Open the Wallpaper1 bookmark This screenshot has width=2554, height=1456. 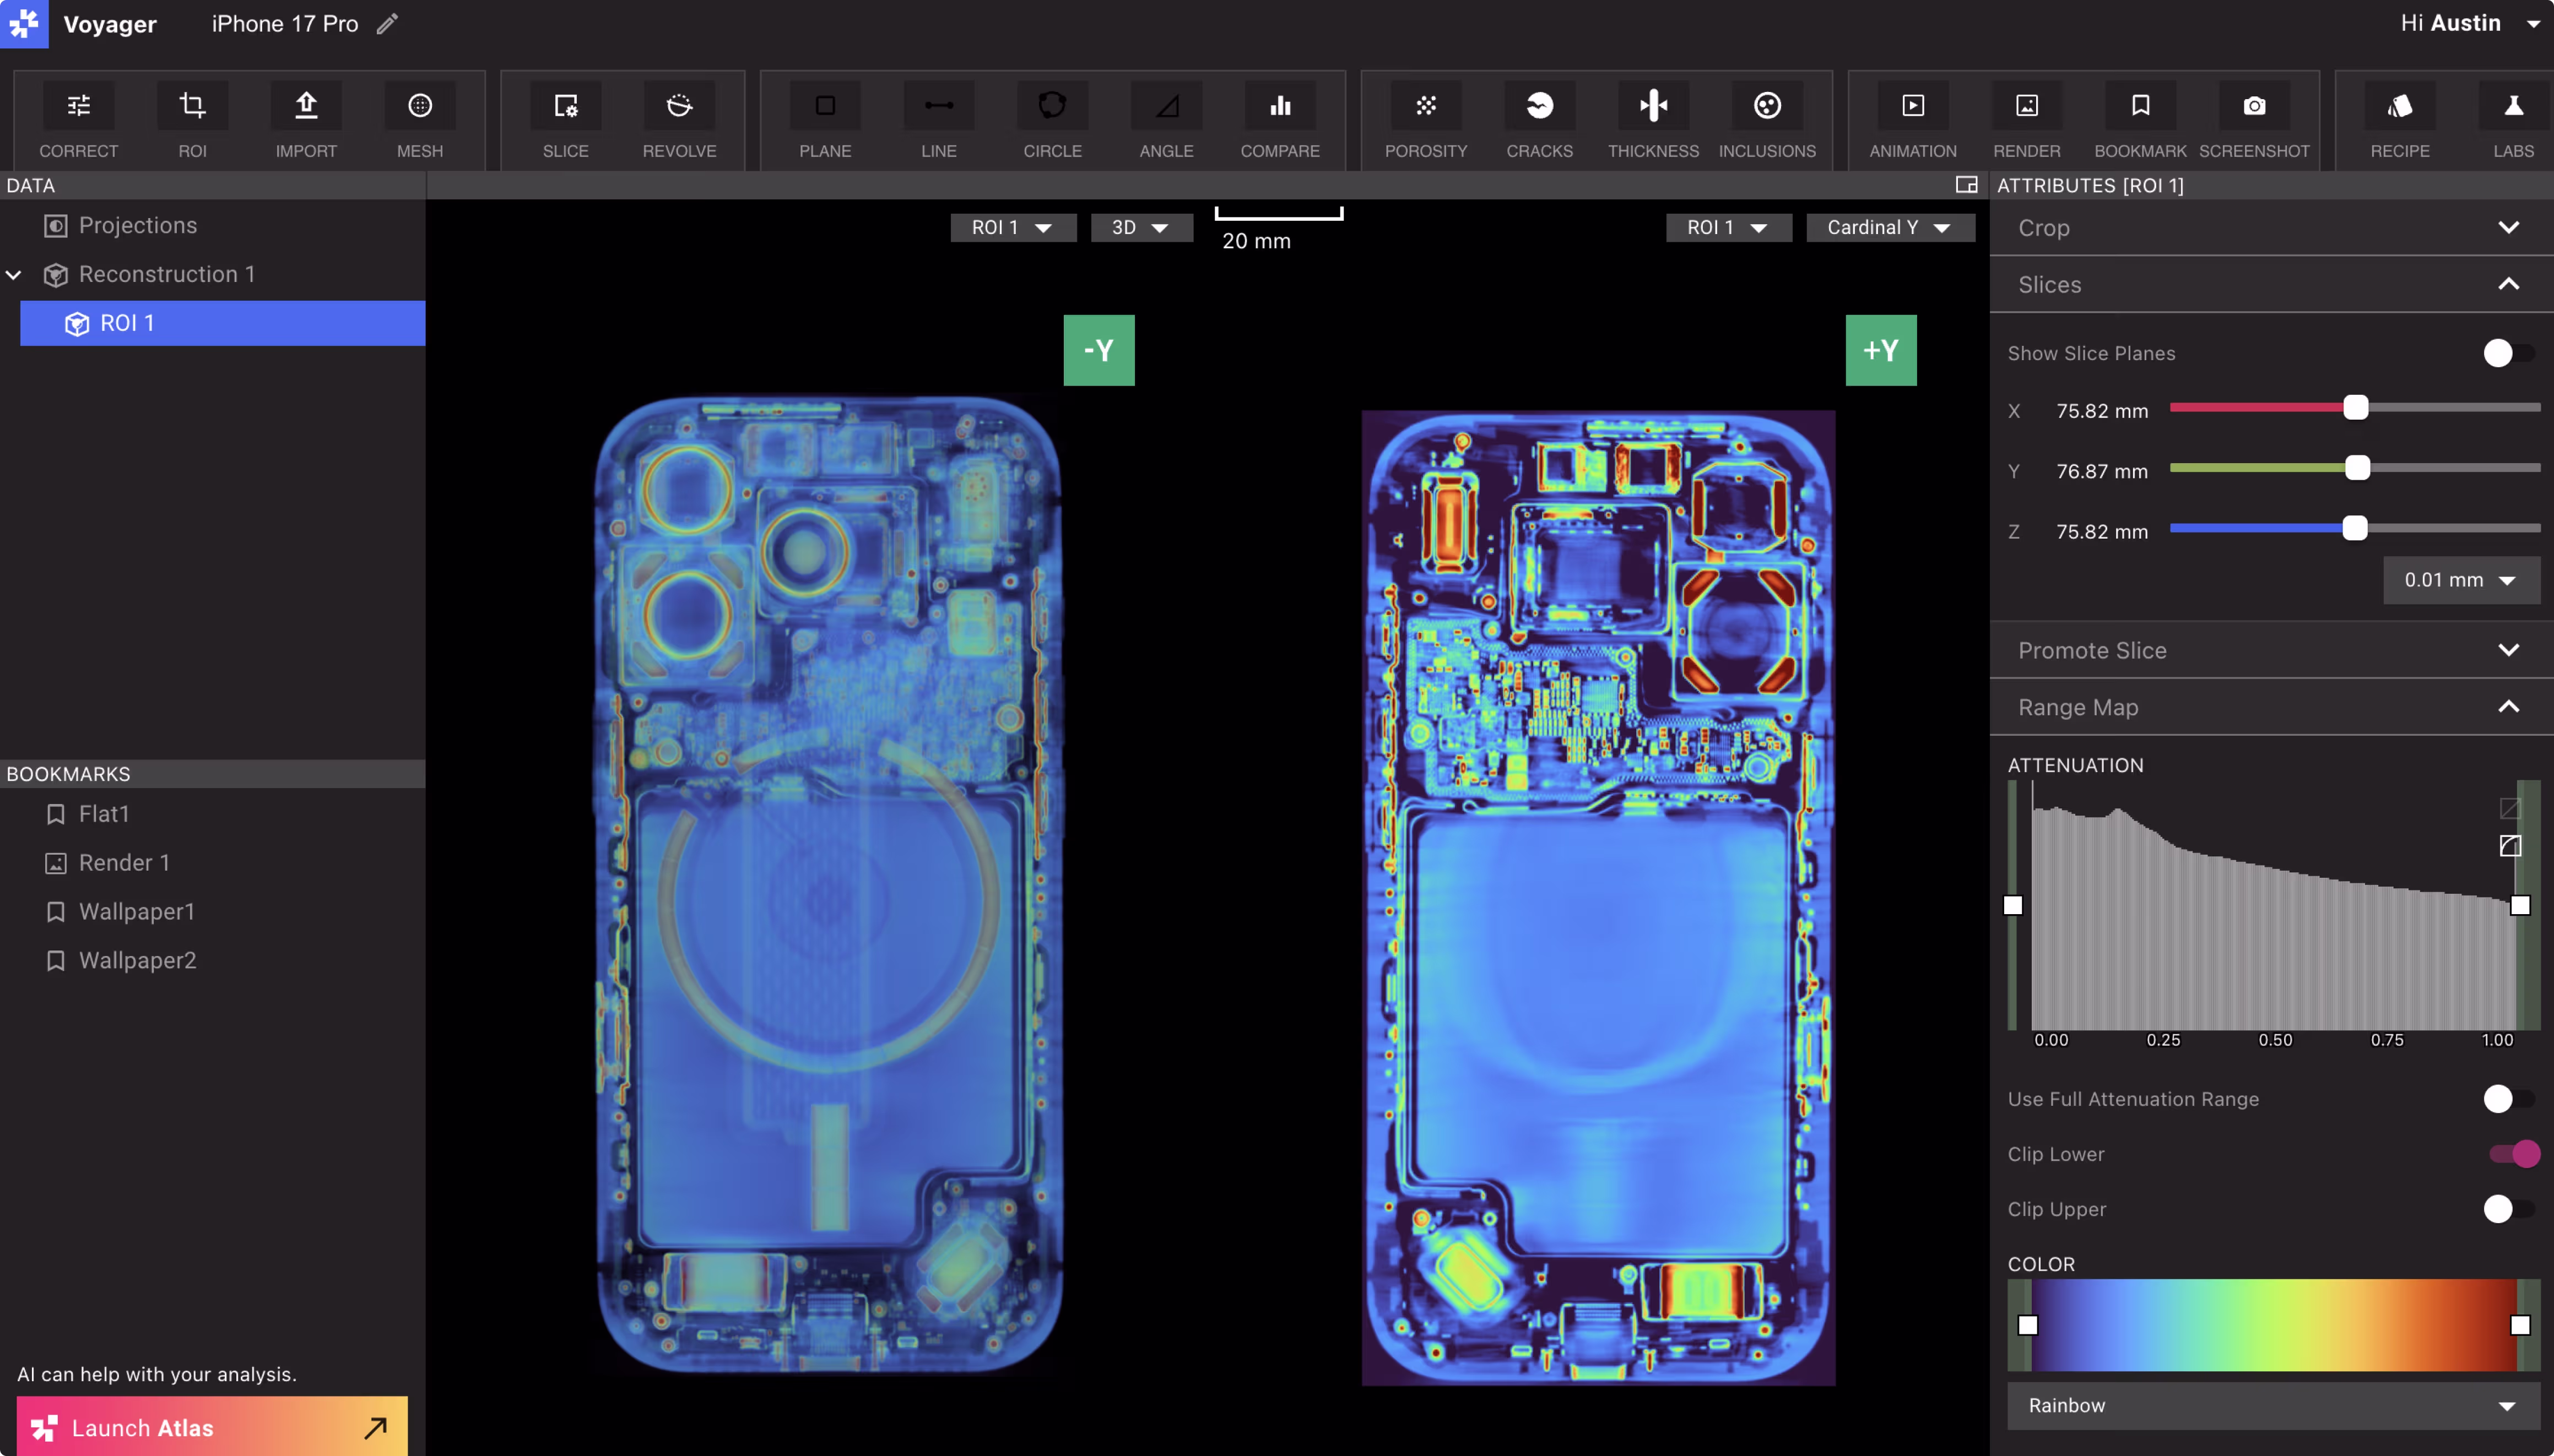(x=136, y=912)
